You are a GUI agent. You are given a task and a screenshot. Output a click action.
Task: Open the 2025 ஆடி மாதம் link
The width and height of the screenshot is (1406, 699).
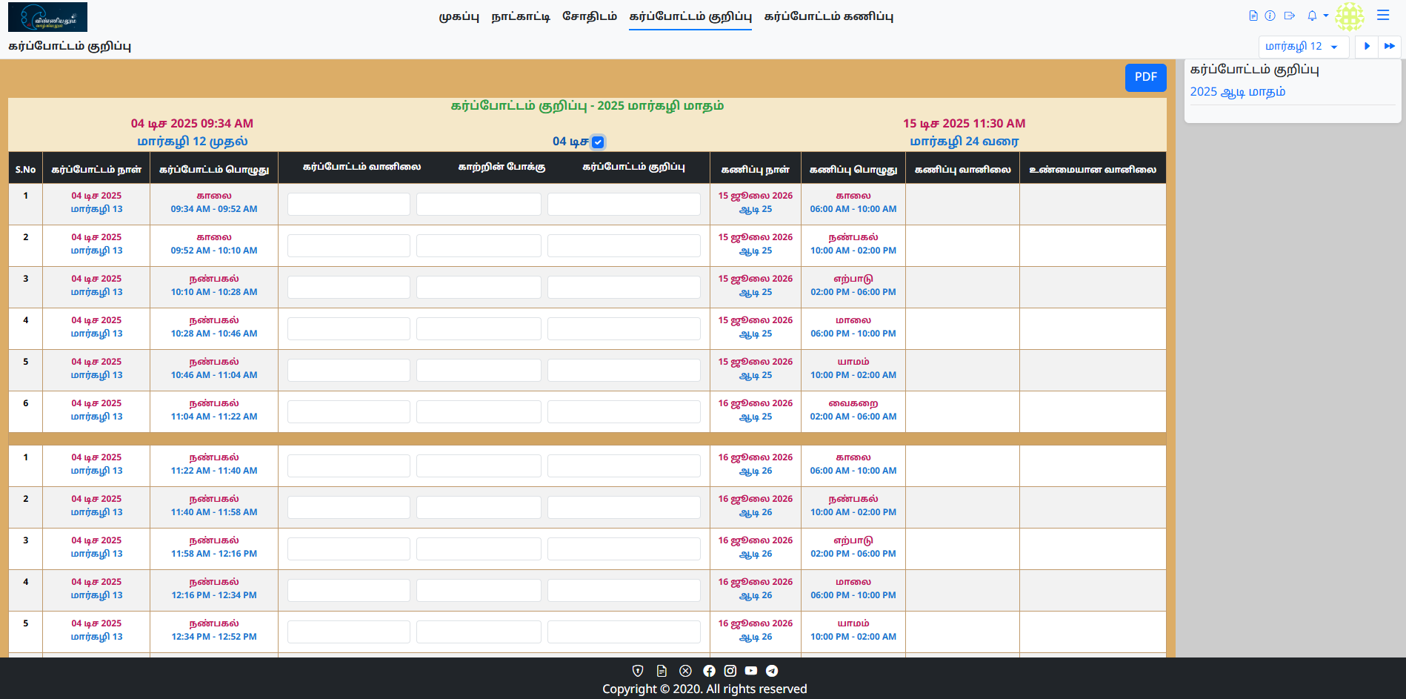(1237, 92)
